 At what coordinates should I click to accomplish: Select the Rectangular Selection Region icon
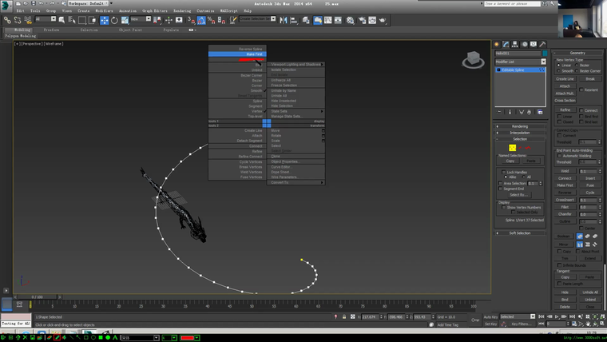pyautogui.click(x=84, y=20)
